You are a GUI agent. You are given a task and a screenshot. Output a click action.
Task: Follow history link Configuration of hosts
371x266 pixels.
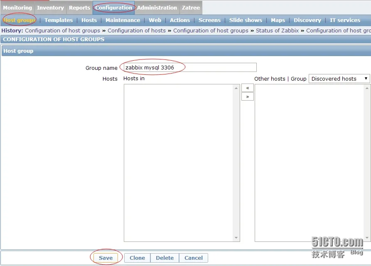(137, 30)
